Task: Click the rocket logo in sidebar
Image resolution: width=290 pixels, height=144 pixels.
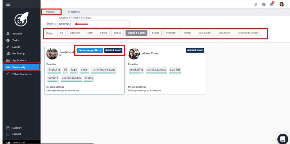Action: point(21,19)
